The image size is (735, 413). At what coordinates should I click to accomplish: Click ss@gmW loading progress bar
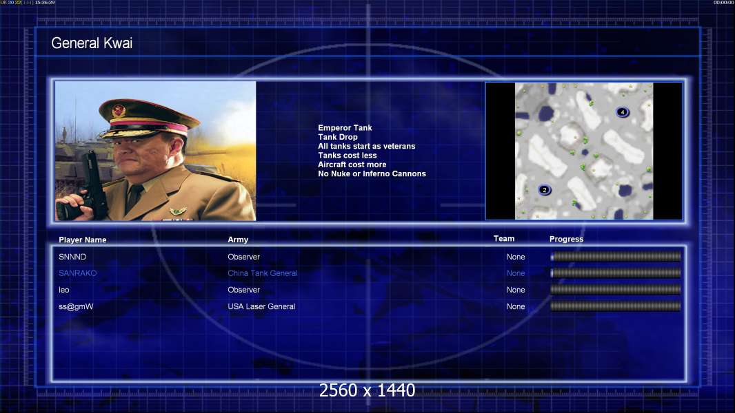[x=616, y=306]
